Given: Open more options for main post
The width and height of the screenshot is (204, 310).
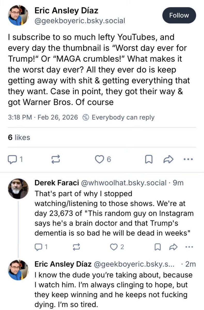Looking at the screenshot, I should (x=190, y=160).
